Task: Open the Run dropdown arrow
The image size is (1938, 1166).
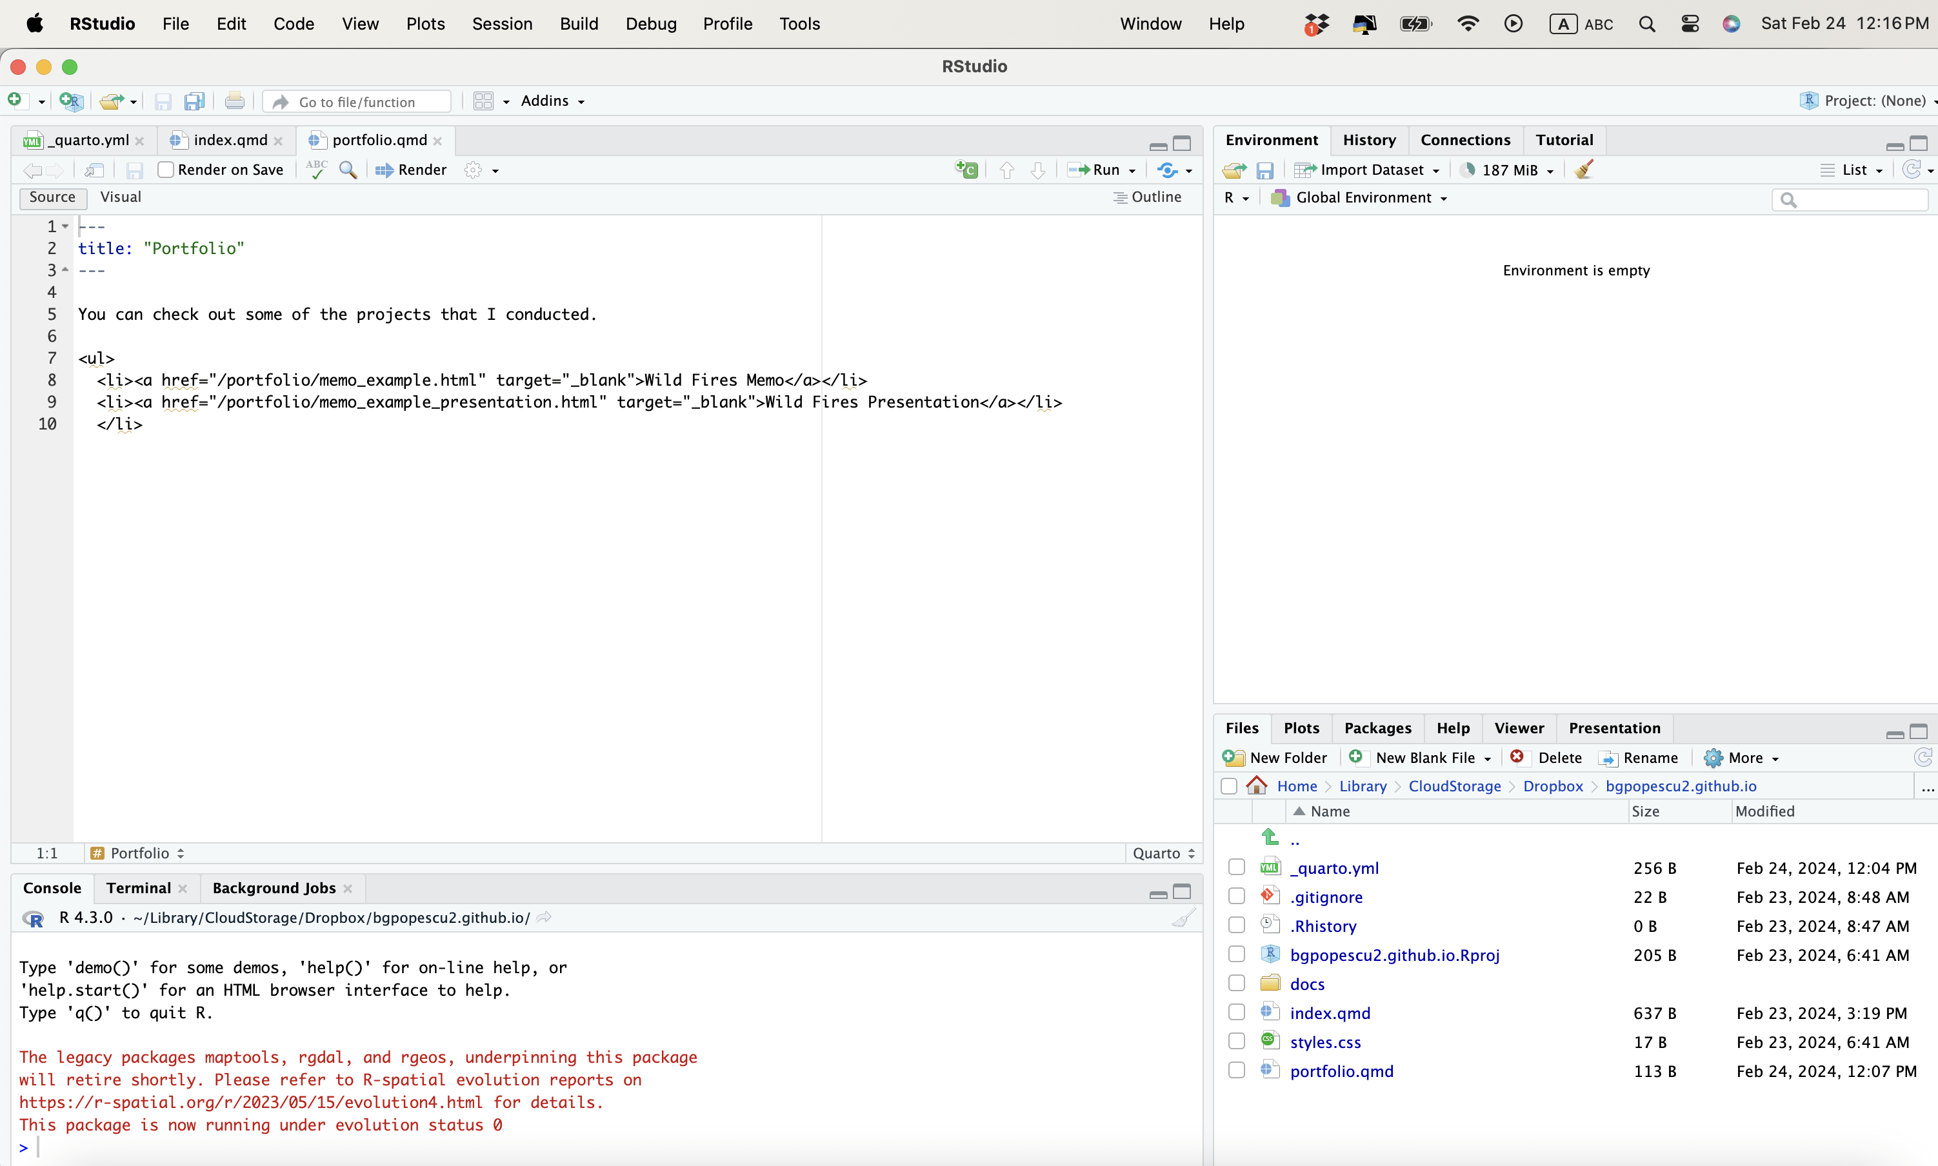Action: pyautogui.click(x=1132, y=170)
